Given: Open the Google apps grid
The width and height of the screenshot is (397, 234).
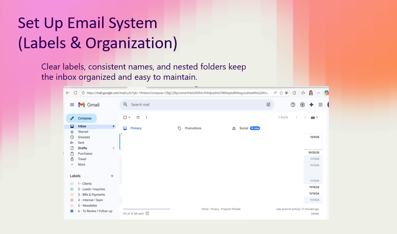Looking at the screenshot, I should [320, 105].
